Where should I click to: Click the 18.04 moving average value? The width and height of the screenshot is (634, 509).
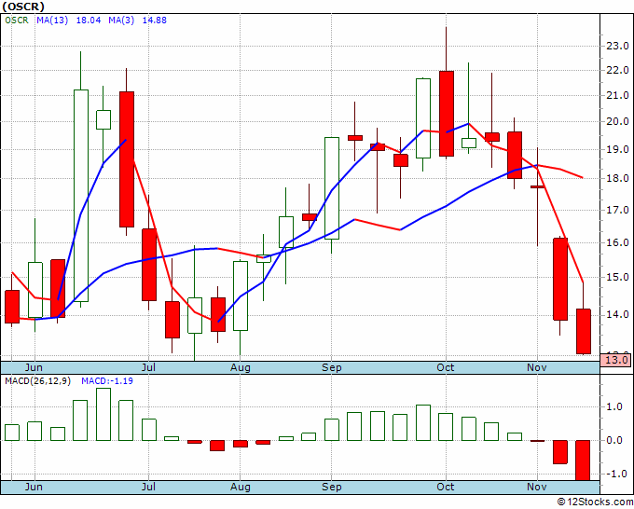[89, 21]
